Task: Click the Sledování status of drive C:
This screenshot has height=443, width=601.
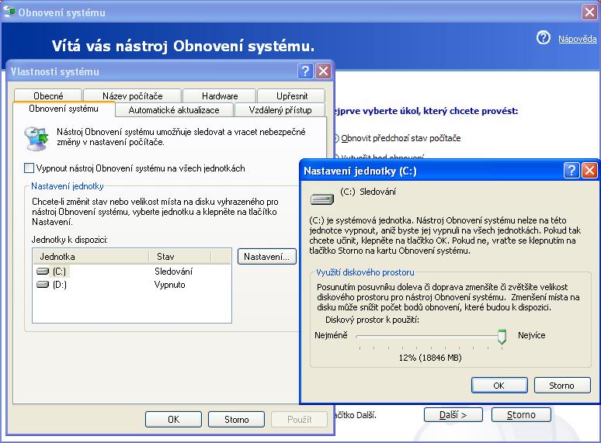Action: pos(173,272)
